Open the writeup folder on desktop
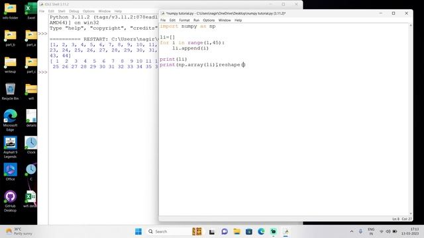 [11, 65]
